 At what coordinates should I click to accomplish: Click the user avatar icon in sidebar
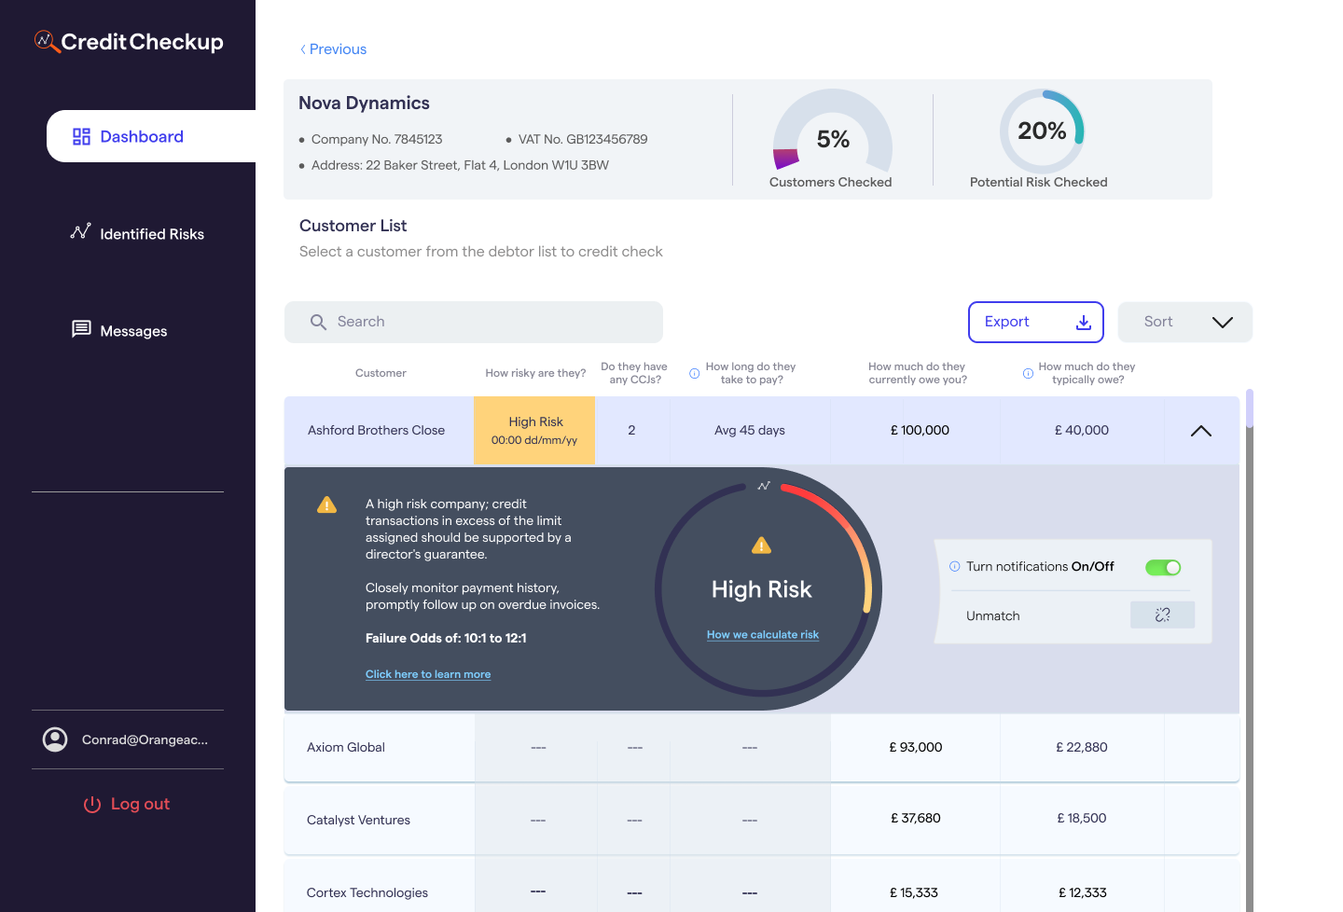click(55, 739)
